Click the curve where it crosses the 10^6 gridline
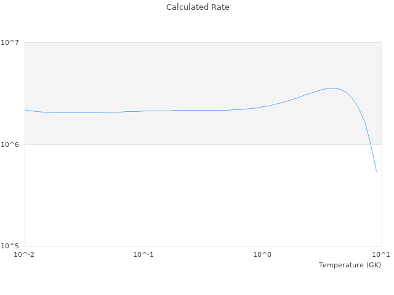This screenshot has height=295, width=394. (x=371, y=144)
